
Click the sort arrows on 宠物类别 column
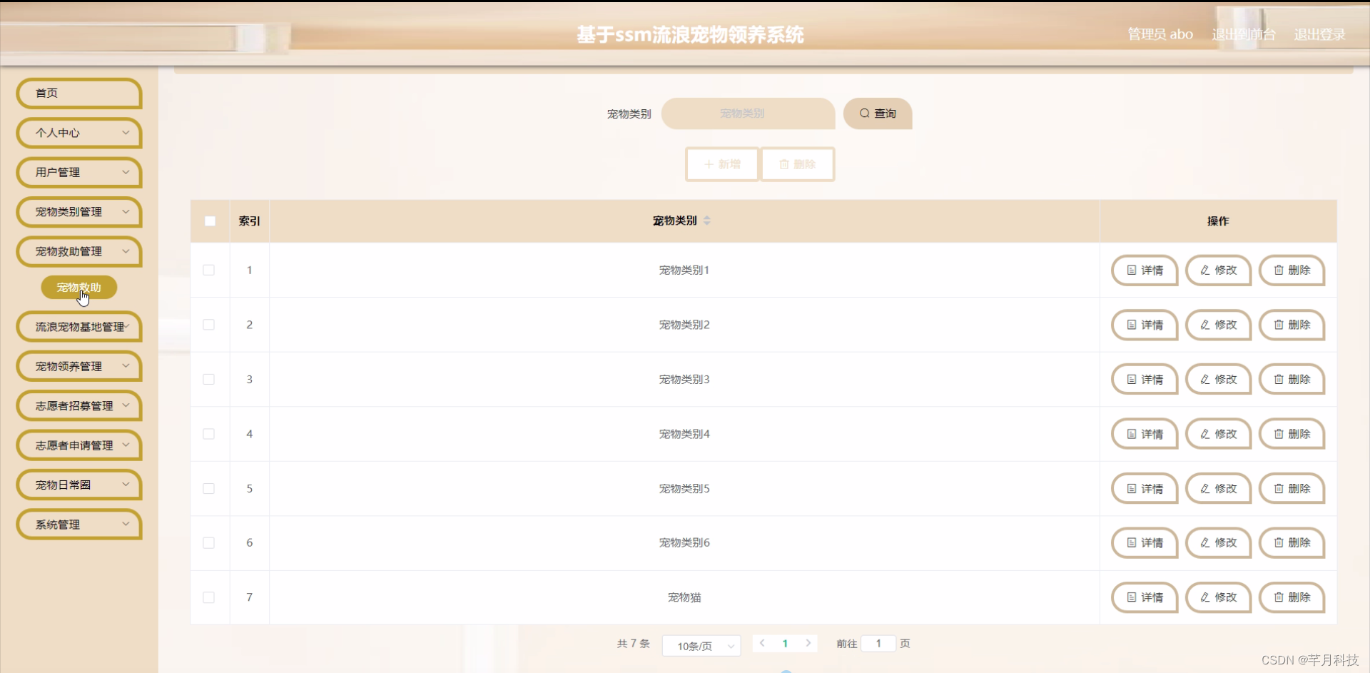pos(707,221)
